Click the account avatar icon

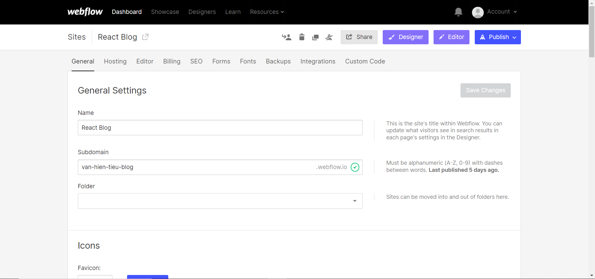tap(478, 12)
